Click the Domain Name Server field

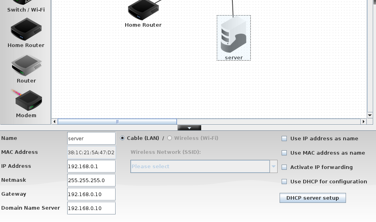pyautogui.click(x=91, y=208)
